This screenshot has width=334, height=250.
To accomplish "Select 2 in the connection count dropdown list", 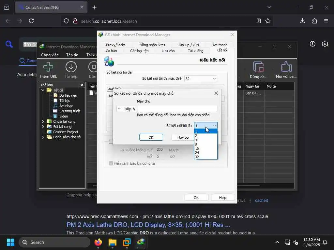I will 205,136.
